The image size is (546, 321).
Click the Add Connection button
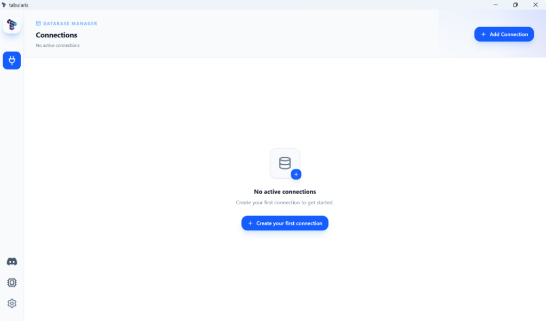[x=504, y=34]
